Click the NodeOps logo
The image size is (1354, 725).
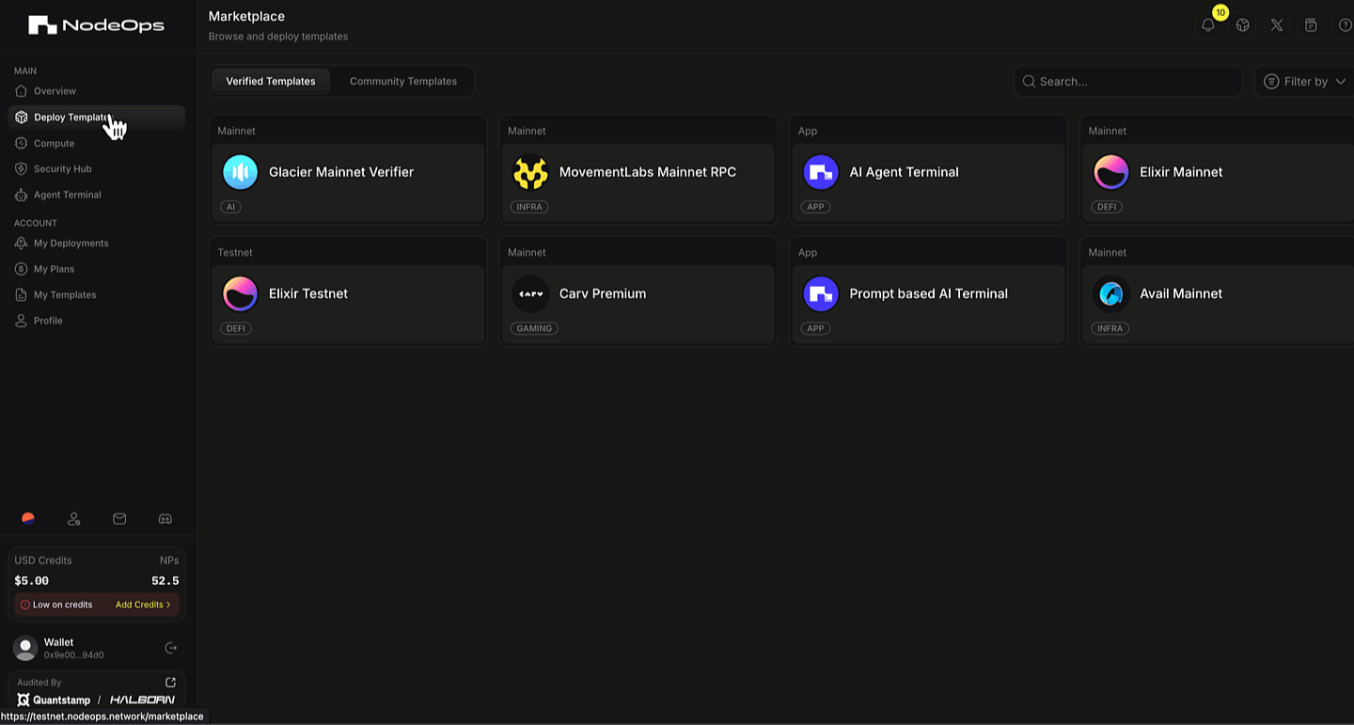pyautogui.click(x=96, y=25)
